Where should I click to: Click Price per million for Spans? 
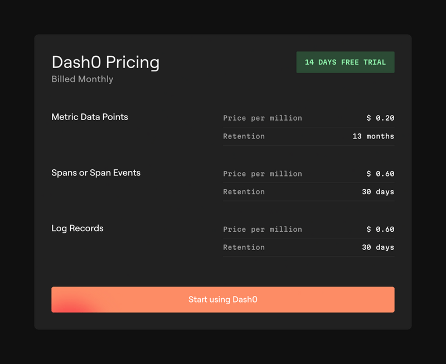tap(262, 174)
